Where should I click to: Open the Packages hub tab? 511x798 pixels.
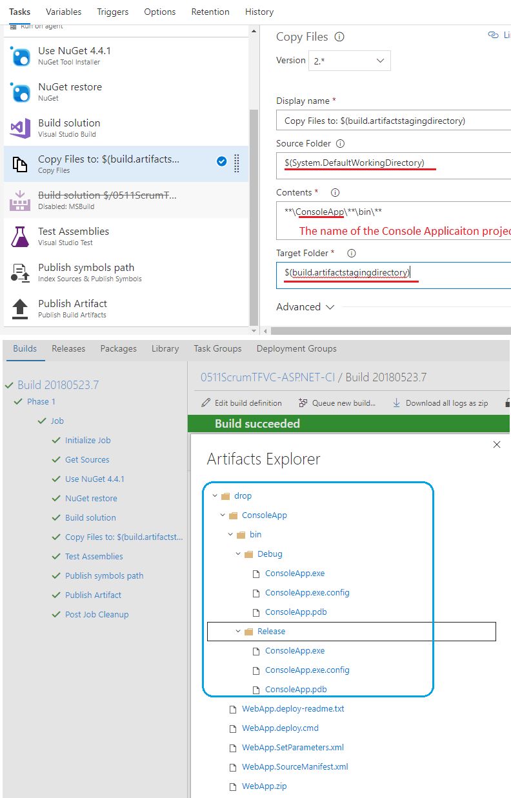tap(119, 348)
